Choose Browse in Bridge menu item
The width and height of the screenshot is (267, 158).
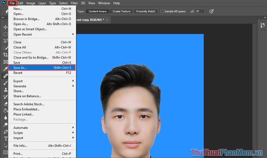tap(42, 19)
